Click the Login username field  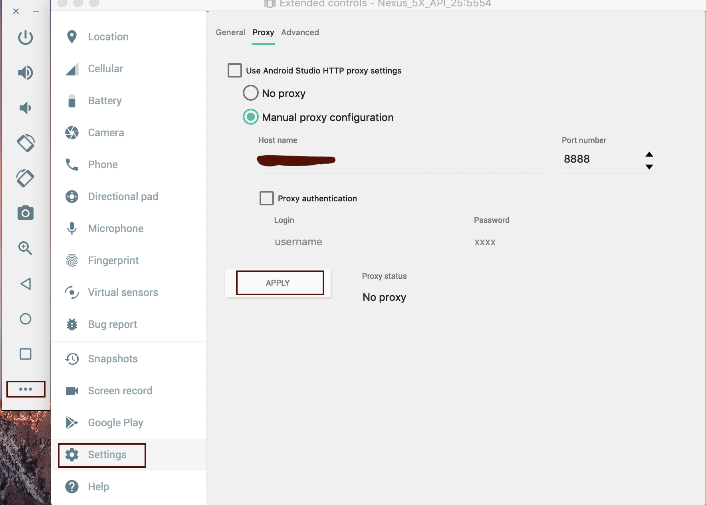(359, 242)
